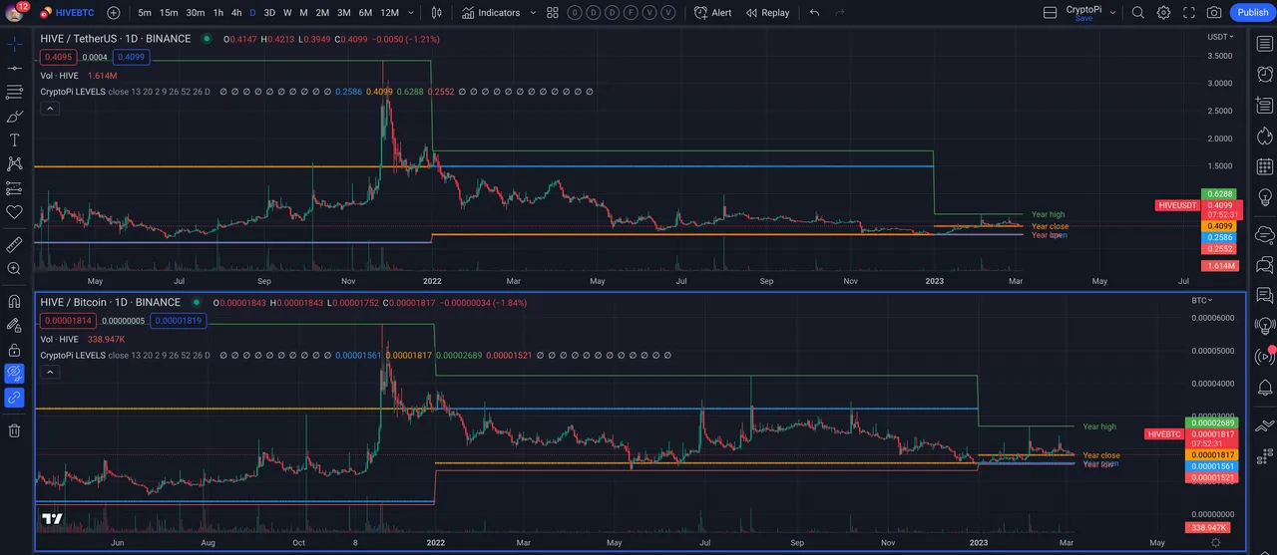The width and height of the screenshot is (1277, 555).
Task: Switch to the 15m timeframe
Action: point(170,13)
